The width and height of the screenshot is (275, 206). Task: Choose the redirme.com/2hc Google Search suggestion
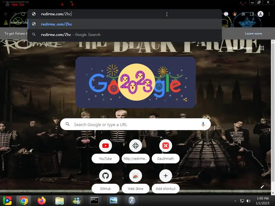[x=125, y=35]
